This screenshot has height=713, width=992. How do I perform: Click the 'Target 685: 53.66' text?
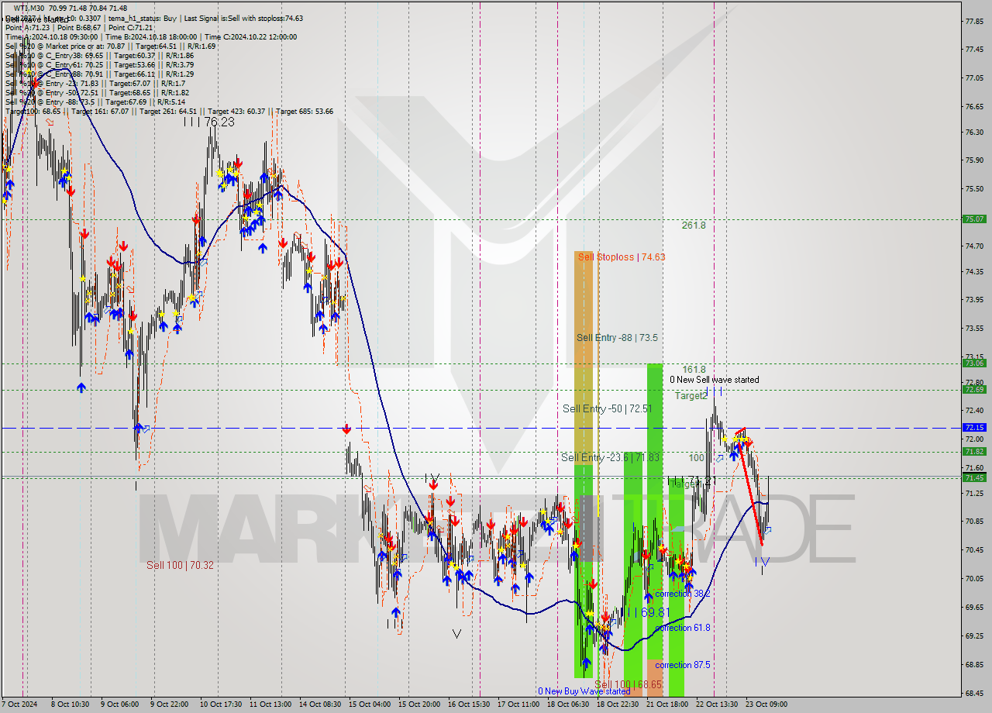[304, 111]
